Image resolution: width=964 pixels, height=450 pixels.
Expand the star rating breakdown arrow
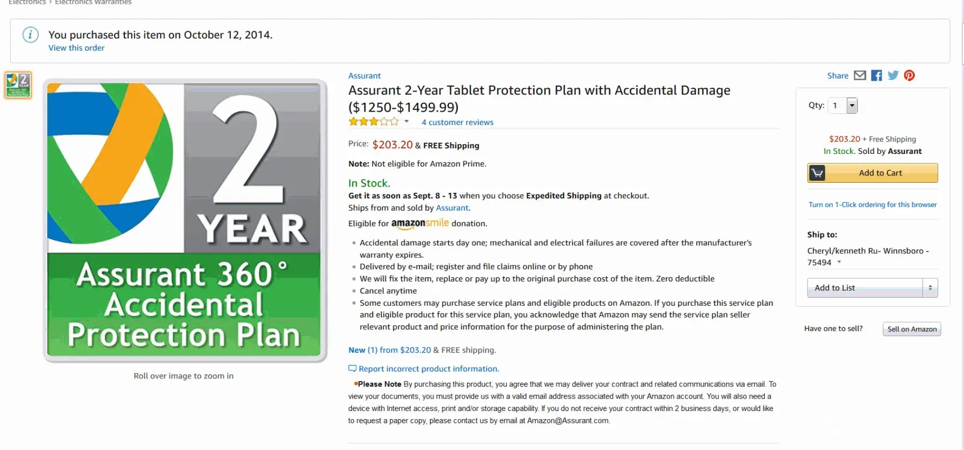tap(406, 122)
